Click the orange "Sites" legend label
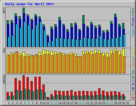This screenshot has height=106, width=136. [133, 64]
